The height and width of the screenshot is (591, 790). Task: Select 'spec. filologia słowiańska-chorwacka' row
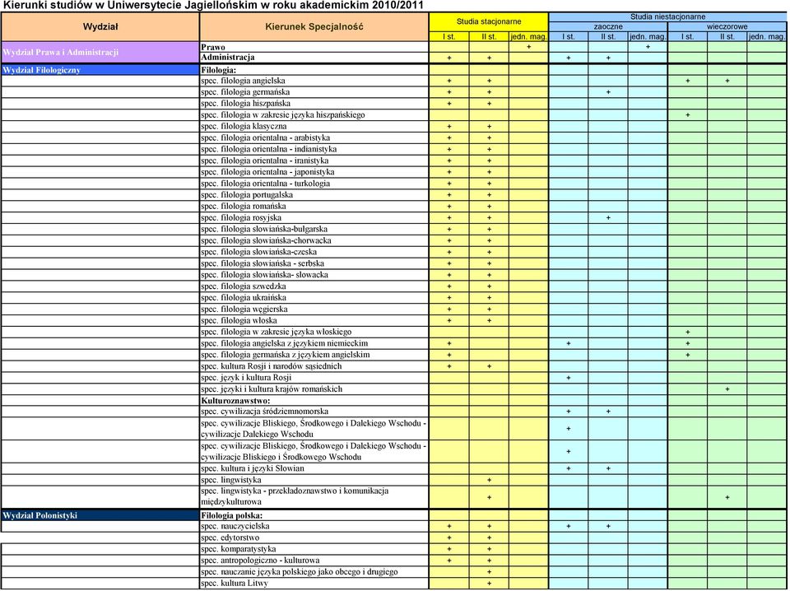click(x=314, y=240)
